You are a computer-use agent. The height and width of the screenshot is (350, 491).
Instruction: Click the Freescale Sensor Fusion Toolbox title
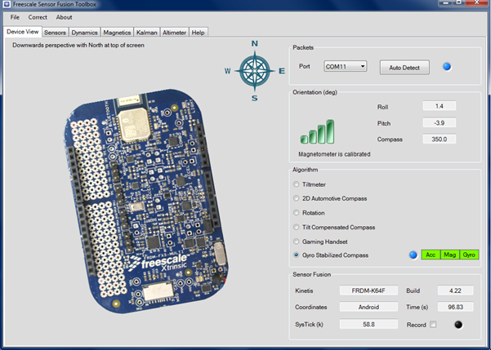54,4
